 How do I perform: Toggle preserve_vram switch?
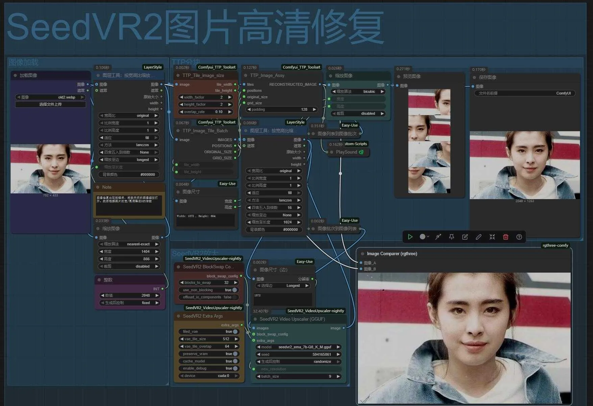pyautogui.click(x=235, y=354)
